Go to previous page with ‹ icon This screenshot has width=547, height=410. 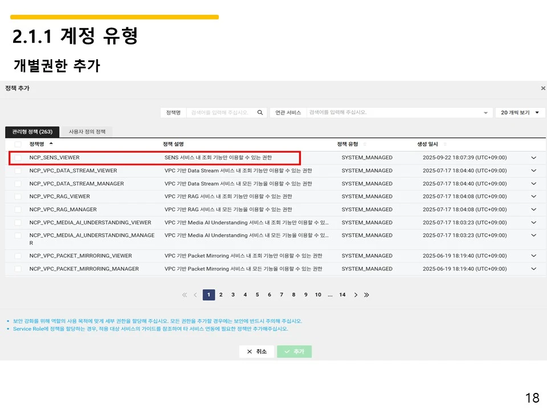(195, 294)
